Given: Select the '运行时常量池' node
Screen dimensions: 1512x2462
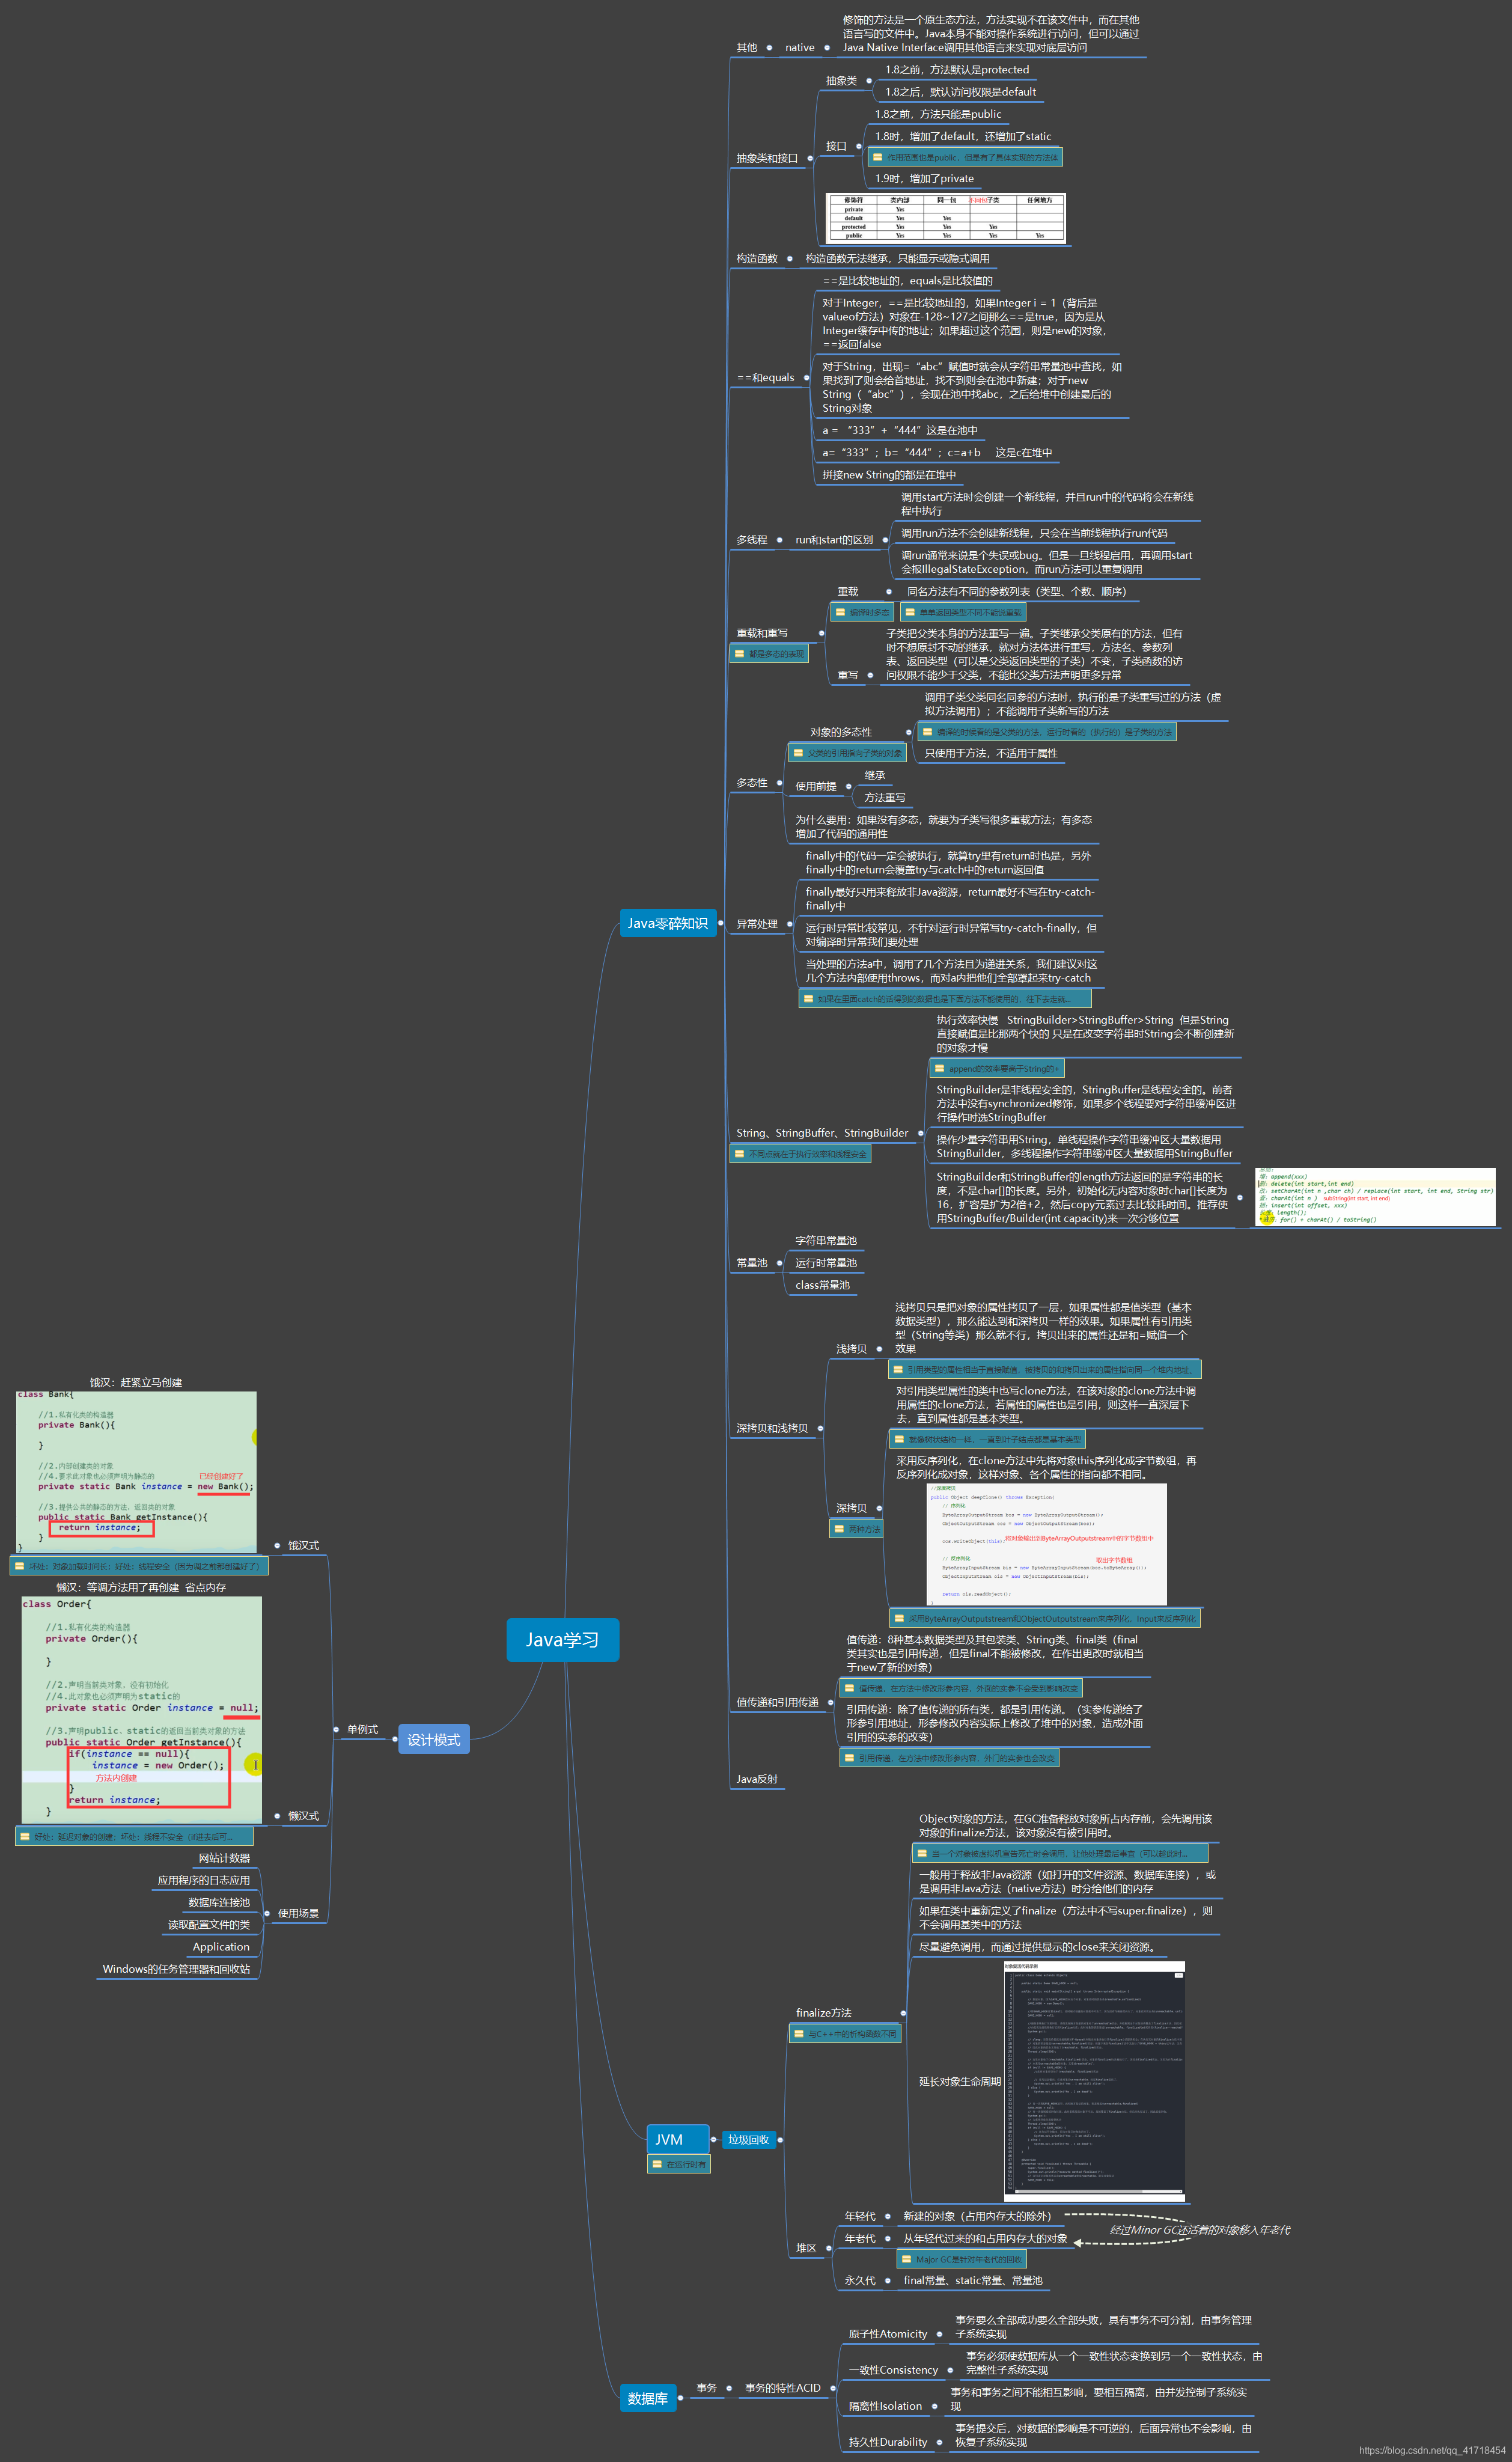Looking at the screenshot, I should (826, 1263).
